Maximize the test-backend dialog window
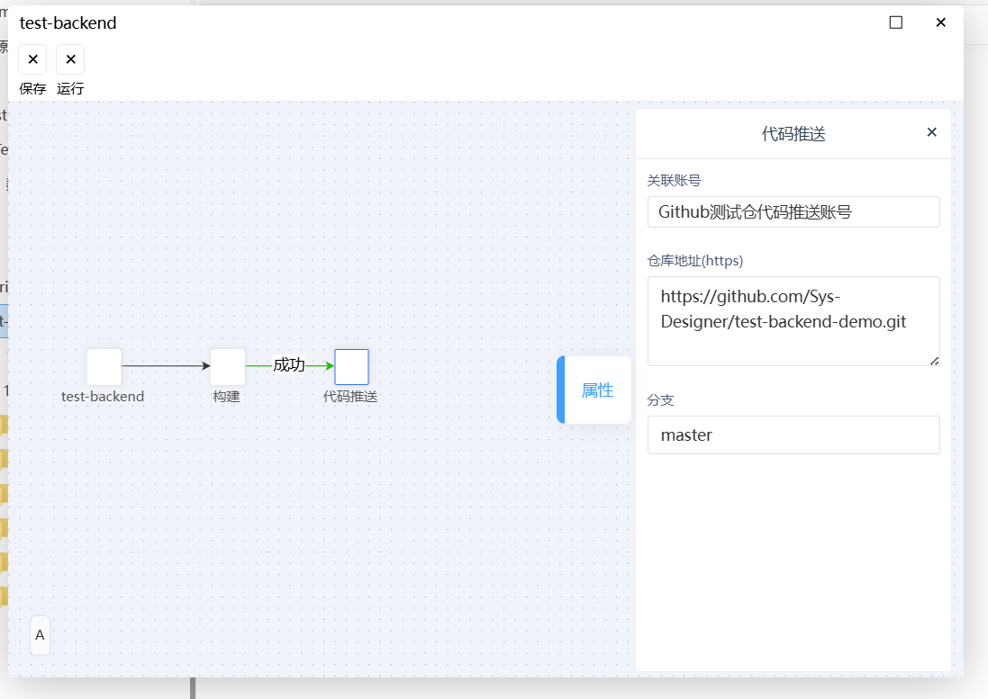This screenshot has width=988, height=699. [x=895, y=22]
